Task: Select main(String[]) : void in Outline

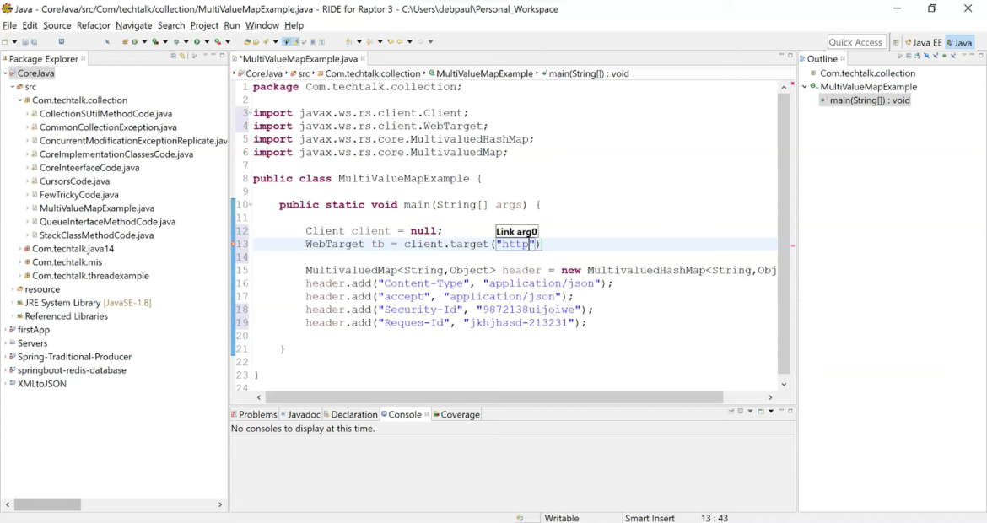Action: [x=869, y=100]
